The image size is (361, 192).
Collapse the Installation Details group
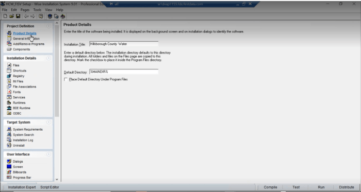click(48, 58)
